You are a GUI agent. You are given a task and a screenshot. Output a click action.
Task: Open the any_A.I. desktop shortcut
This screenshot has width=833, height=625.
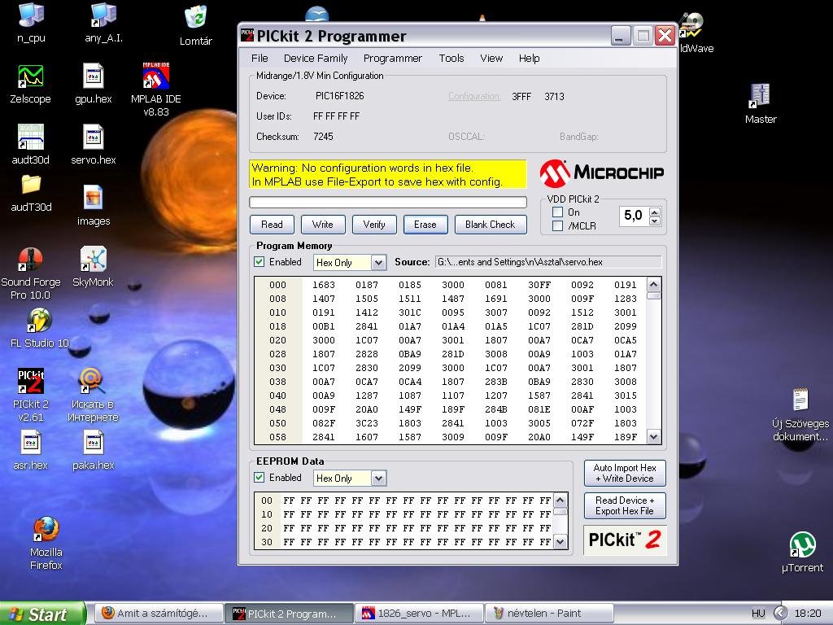coord(103,23)
